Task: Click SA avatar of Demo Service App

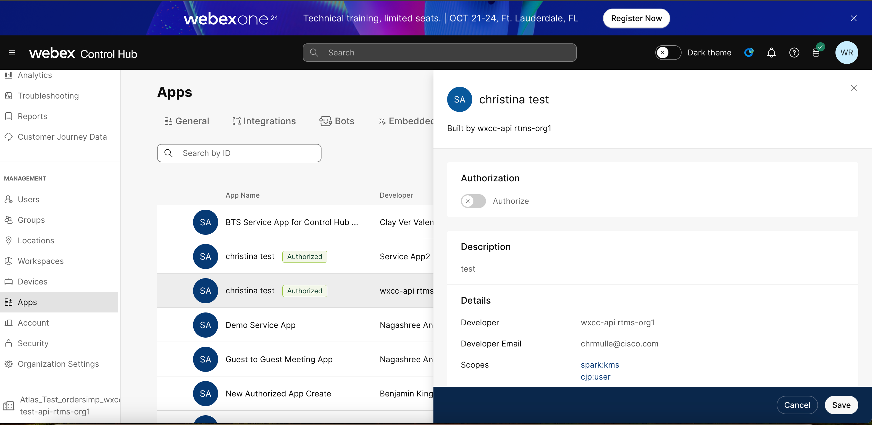Action: (206, 325)
